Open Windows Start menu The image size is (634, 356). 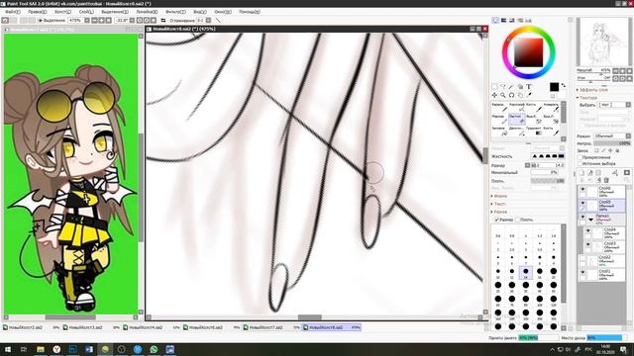(x=8, y=349)
